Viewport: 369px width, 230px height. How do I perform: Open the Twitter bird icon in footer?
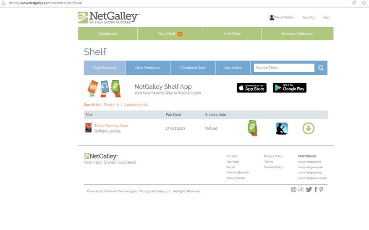(x=309, y=189)
